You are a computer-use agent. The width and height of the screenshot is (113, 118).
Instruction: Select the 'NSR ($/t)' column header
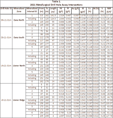109,10
